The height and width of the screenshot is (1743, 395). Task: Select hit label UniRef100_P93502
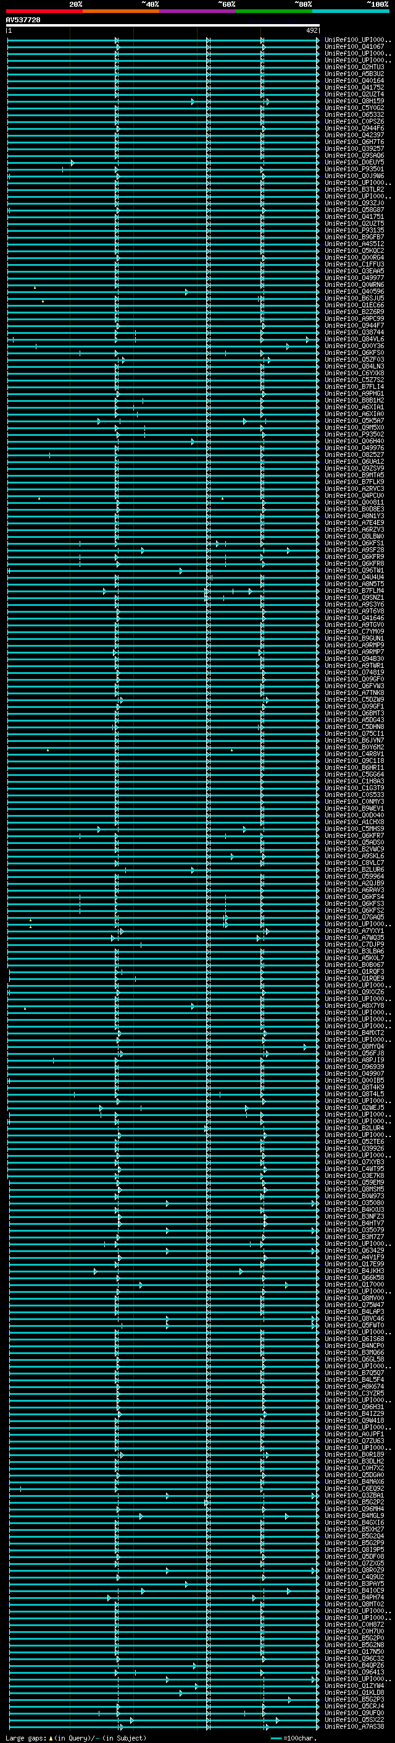tap(354, 435)
